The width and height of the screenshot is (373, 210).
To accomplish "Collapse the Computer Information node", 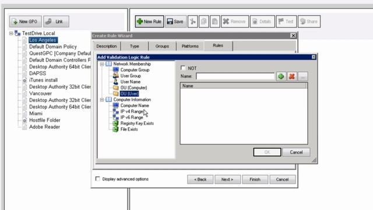I will tap(102, 100).
